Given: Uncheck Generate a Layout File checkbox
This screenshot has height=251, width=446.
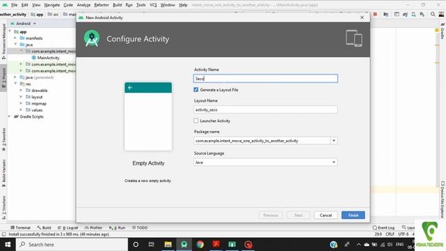Looking at the screenshot, I should pyautogui.click(x=196, y=90).
